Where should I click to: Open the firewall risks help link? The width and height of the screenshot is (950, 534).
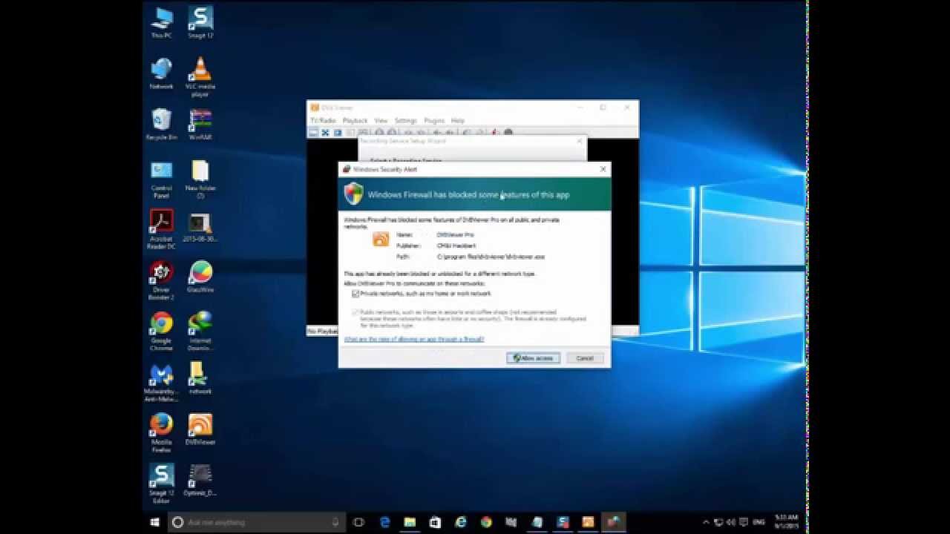tap(414, 339)
